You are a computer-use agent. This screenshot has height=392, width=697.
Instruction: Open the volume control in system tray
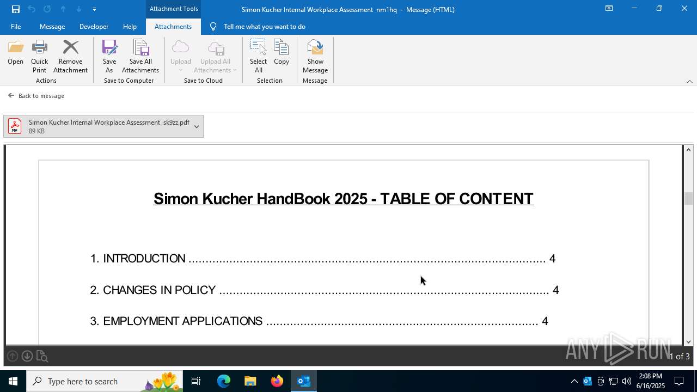[x=626, y=381]
